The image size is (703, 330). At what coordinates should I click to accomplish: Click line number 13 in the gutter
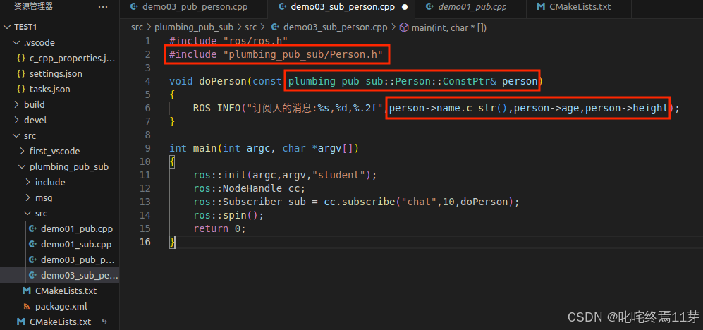tap(145, 202)
